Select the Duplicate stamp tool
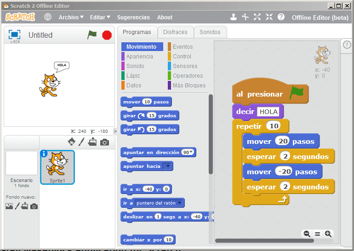The image size is (354, 251). click(x=234, y=17)
